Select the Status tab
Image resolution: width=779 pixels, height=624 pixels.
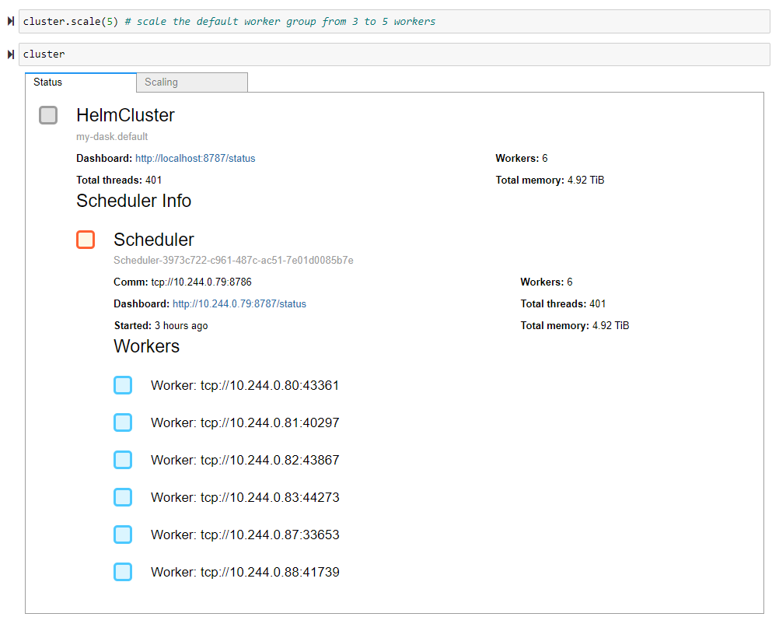click(x=80, y=82)
